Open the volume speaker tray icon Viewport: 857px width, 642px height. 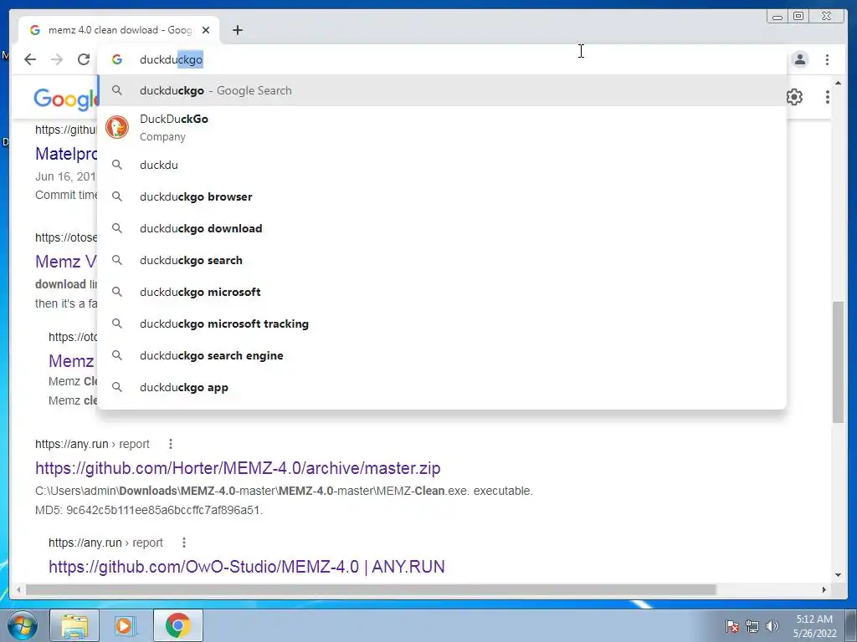tap(772, 626)
